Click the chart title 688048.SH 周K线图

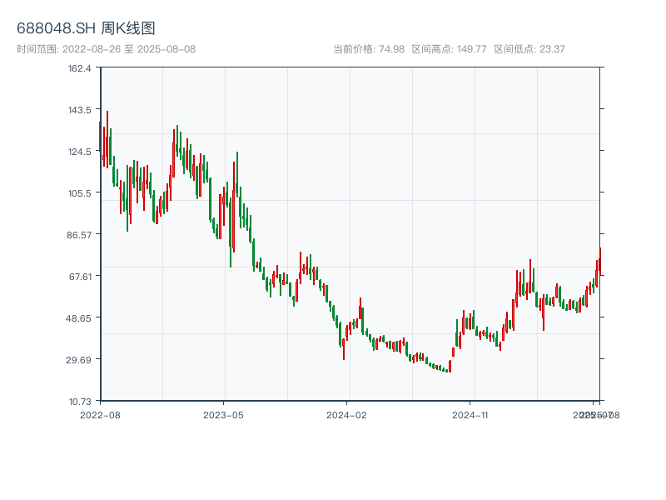[x=86, y=28]
